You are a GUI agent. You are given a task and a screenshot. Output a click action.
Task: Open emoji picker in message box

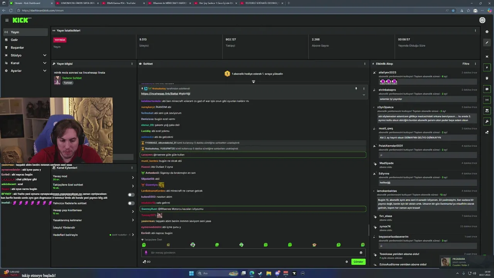[361, 253]
